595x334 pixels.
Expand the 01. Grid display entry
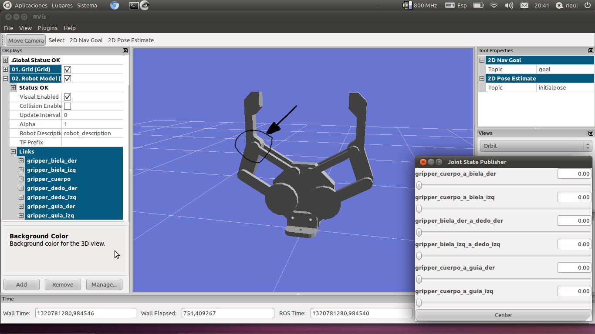(x=6, y=69)
